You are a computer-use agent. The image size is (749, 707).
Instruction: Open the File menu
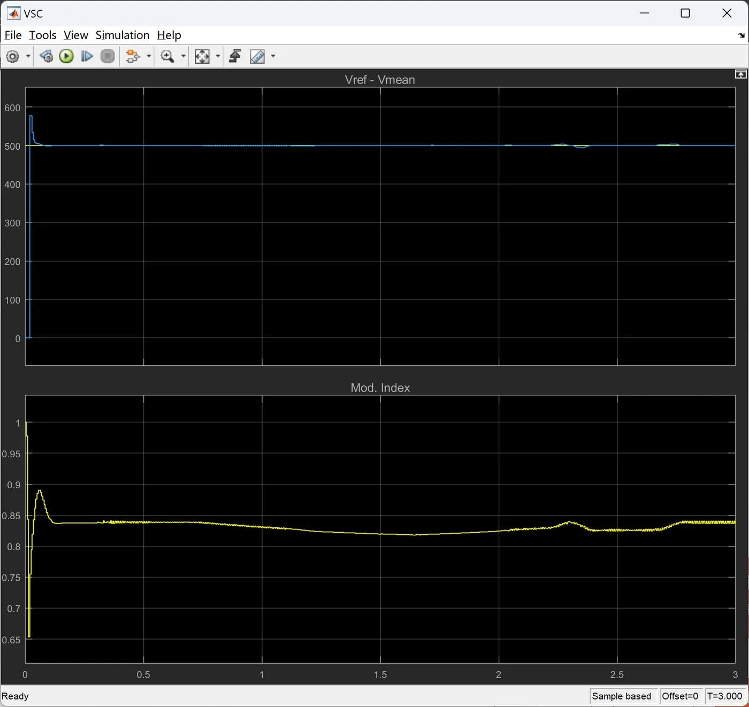(x=13, y=35)
